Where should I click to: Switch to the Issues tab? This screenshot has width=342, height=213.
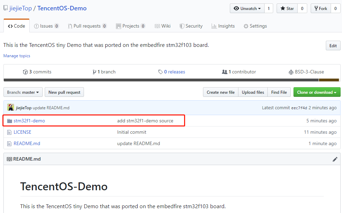[46, 26]
